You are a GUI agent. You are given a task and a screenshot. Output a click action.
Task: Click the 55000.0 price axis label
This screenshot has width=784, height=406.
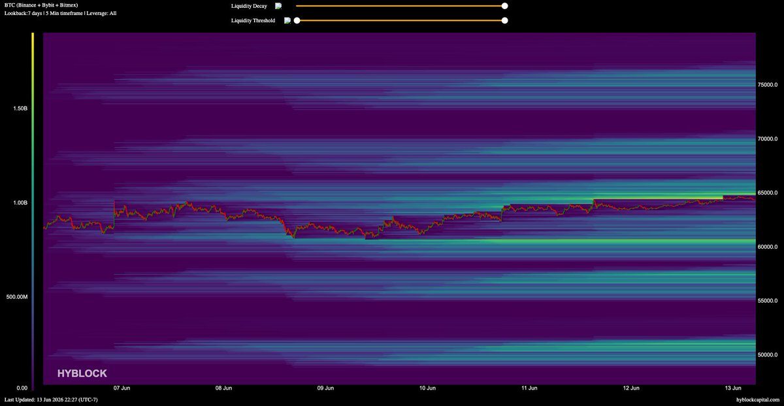pyautogui.click(x=767, y=301)
